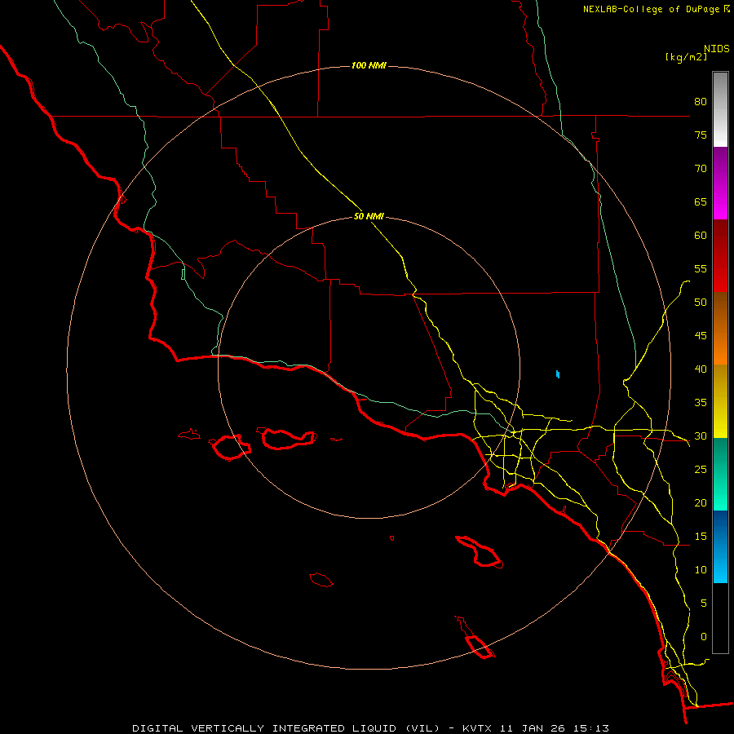Click the color scale value 5

(703, 603)
